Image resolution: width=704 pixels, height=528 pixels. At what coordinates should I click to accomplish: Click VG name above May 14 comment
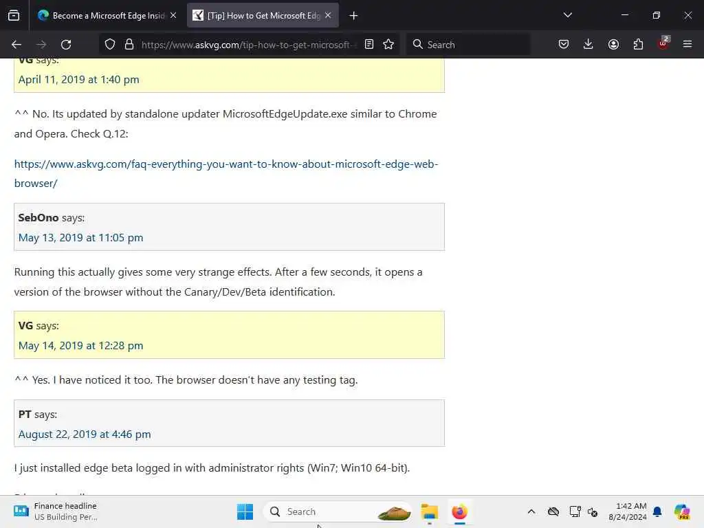[25, 325]
